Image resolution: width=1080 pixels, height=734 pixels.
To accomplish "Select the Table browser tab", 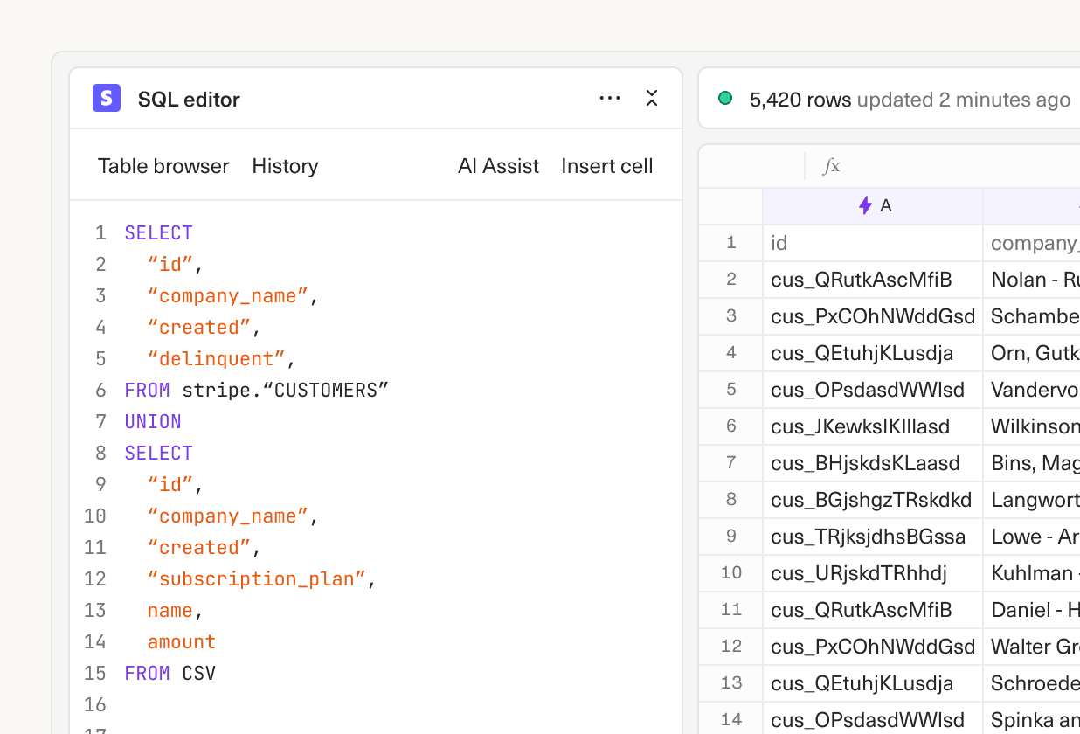I will tap(163, 165).
